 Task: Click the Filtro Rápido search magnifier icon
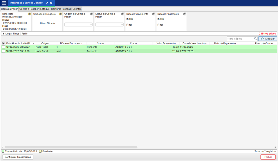[255, 39]
